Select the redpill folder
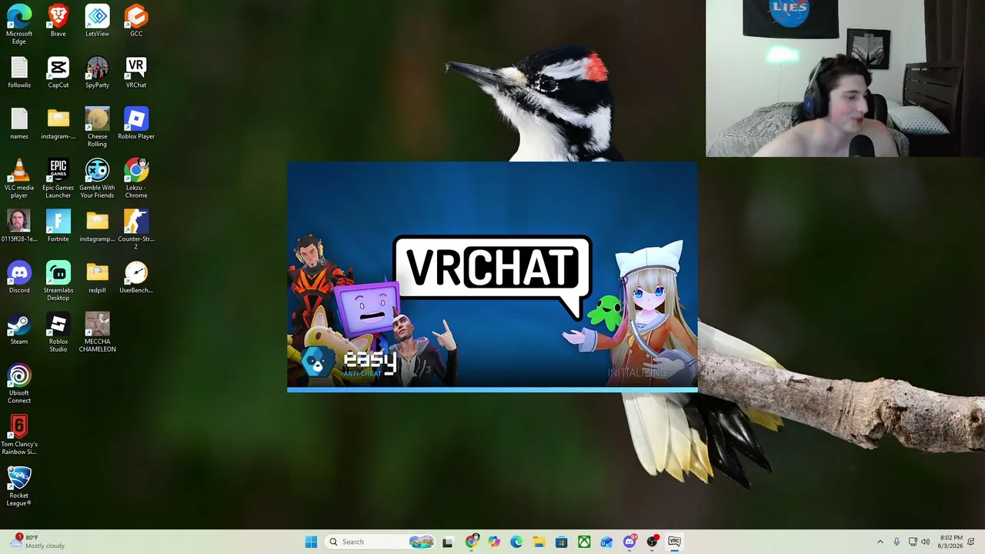 (97, 277)
